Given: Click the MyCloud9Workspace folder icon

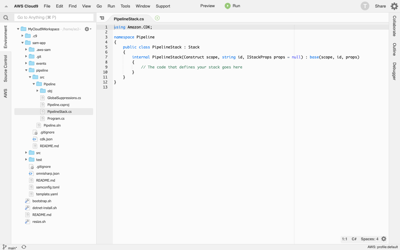Looking at the screenshot, I should tap(23, 29).
